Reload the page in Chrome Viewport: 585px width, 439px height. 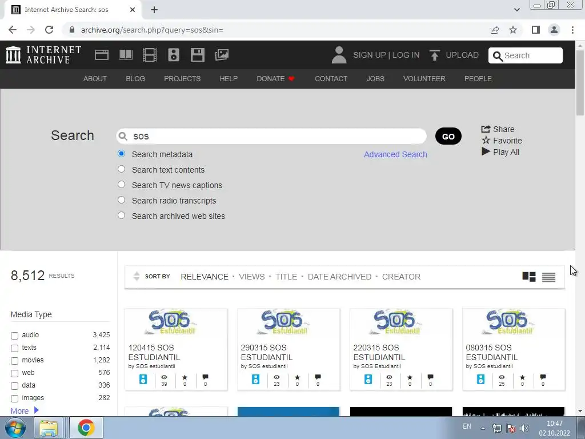[x=49, y=30]
